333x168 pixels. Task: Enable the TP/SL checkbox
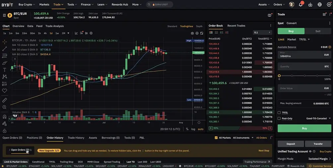click(x=279, y=113)
